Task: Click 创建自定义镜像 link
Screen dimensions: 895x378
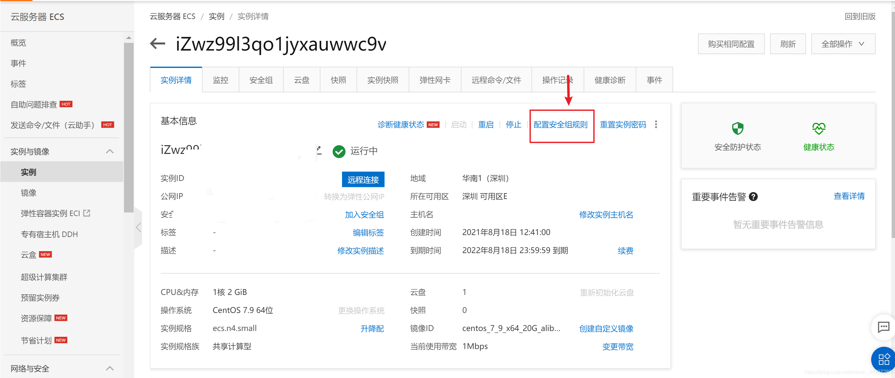Action: [x=606, y=328]
